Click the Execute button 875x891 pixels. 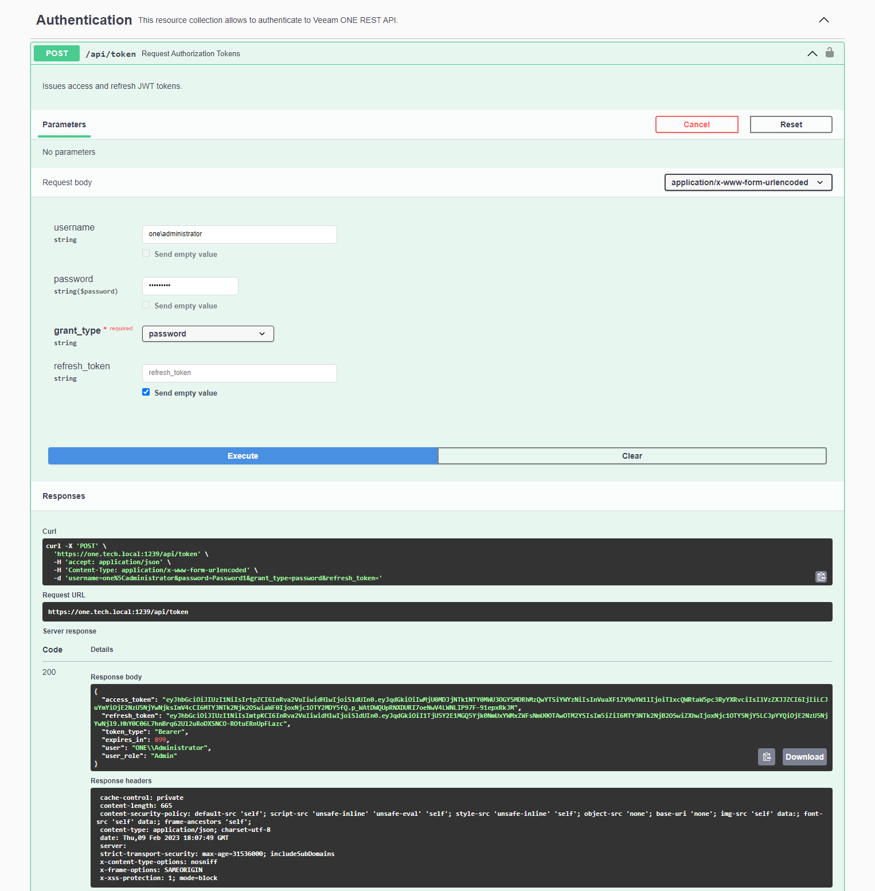(243, 455)
